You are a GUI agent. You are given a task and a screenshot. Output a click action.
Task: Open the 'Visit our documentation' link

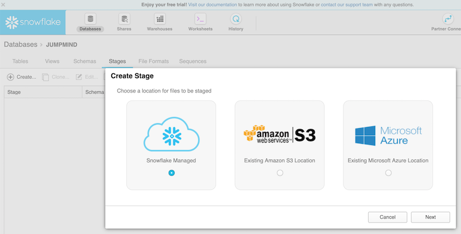tap(213, 5)
